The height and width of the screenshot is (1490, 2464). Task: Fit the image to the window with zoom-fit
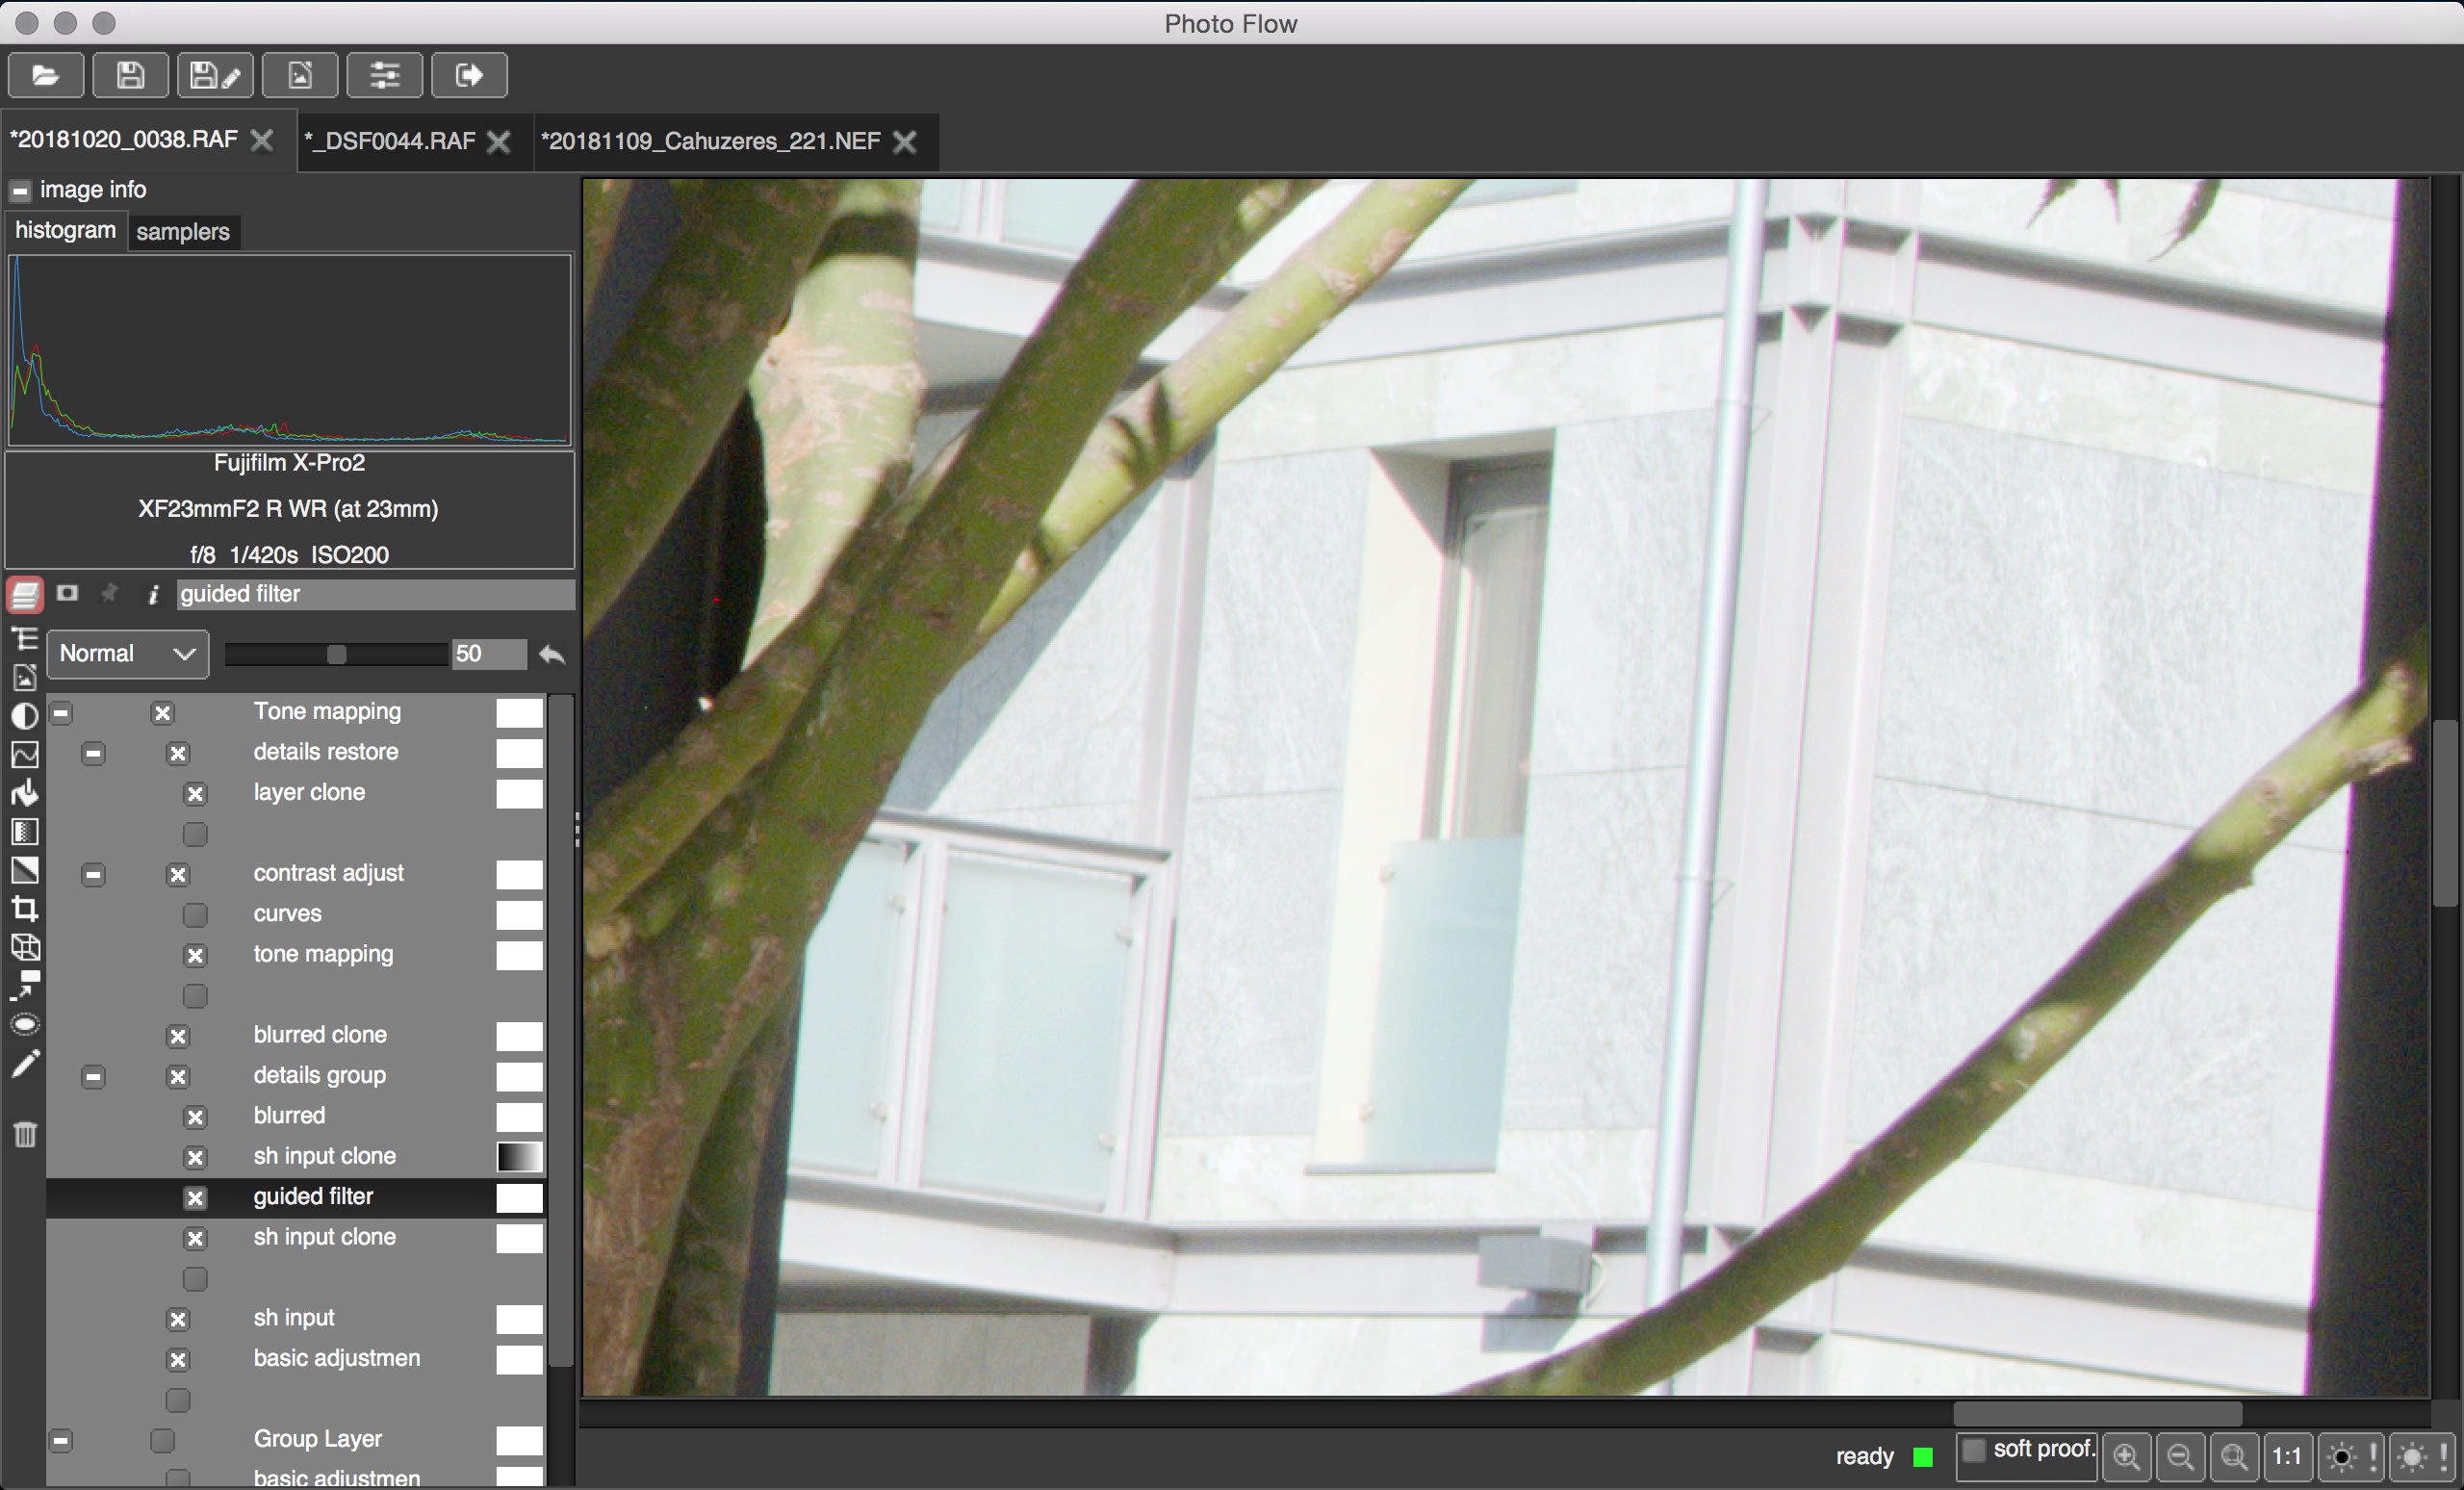pos(2234,1457)
